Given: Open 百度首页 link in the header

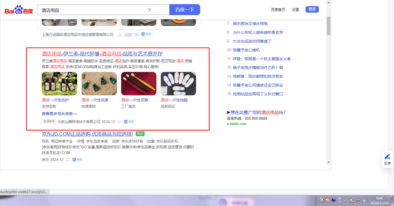Looking at the screenshot, I should tap(278, 10).
